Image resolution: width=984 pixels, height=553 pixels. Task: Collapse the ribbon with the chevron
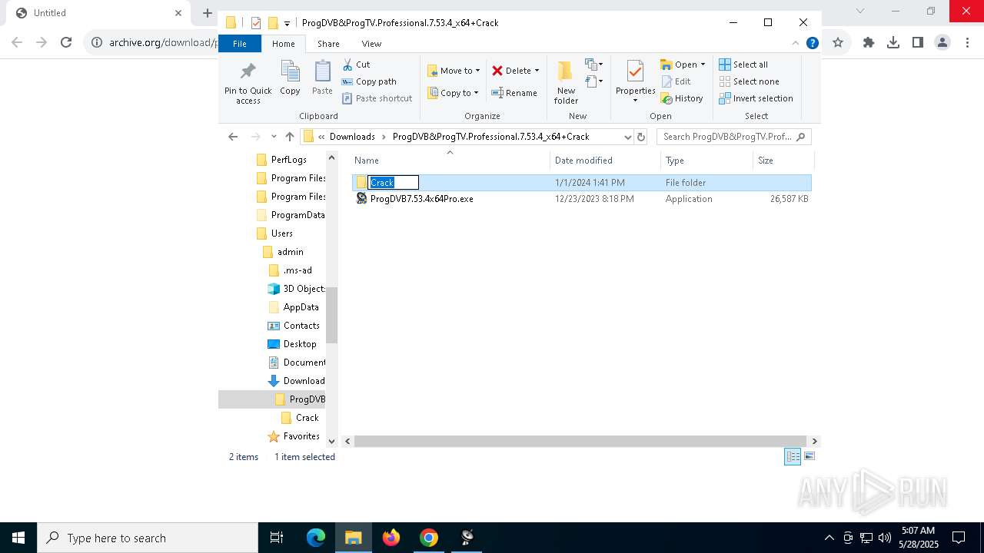tap(796, 43)
